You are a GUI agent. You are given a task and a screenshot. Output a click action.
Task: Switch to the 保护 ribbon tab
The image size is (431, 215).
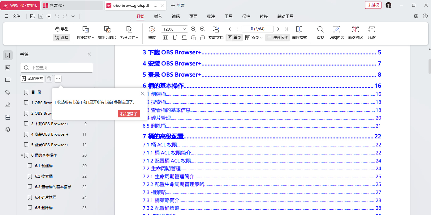(246, 16)
